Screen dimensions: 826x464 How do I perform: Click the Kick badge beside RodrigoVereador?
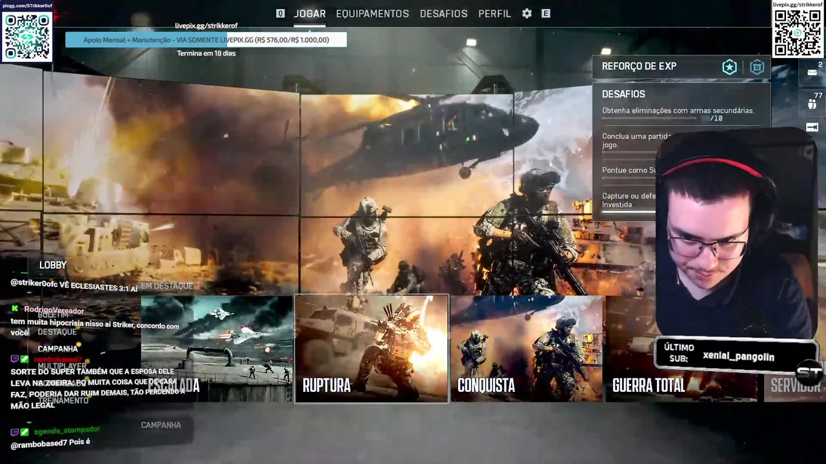(15, 309)
